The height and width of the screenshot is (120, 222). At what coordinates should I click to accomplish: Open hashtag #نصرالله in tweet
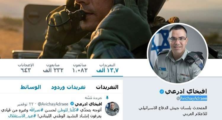[36, 110]
